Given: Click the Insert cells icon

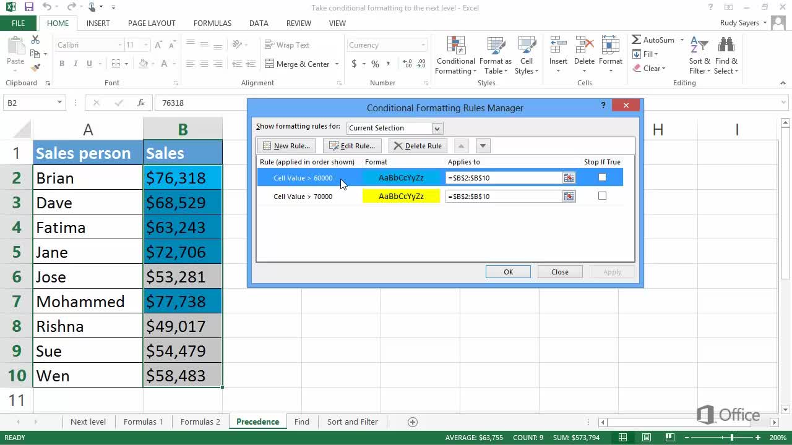Looking at the screenshot, I should 558,46.
